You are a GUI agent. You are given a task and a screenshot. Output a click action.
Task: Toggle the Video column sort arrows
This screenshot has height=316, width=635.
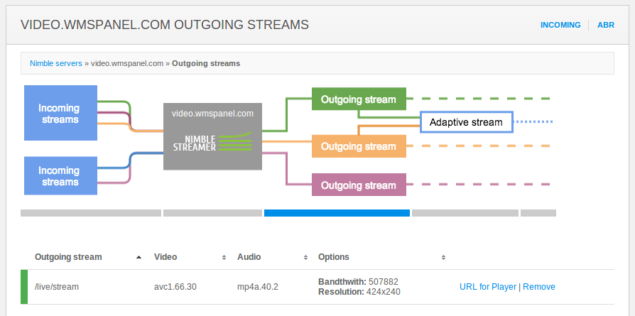[x=224, y=257]
